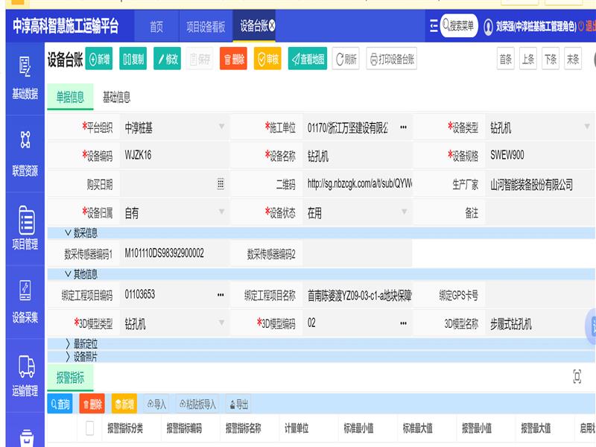This screenshot has height=447, width=596.
Task: Open the 购买日期 calendar picker
Action: tap(221, 184)
